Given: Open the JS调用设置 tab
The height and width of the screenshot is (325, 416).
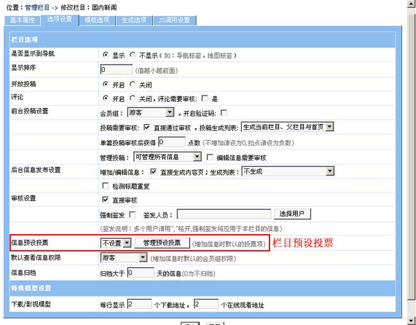Looking at the screenshot, I should (x=174, y=20).
